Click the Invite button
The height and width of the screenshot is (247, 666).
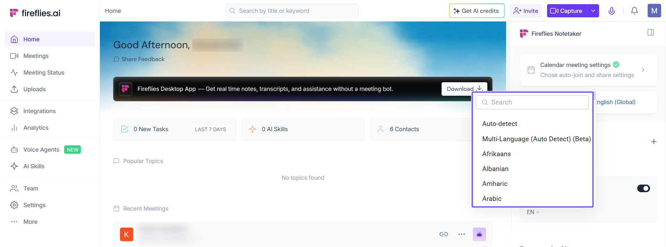526,11
